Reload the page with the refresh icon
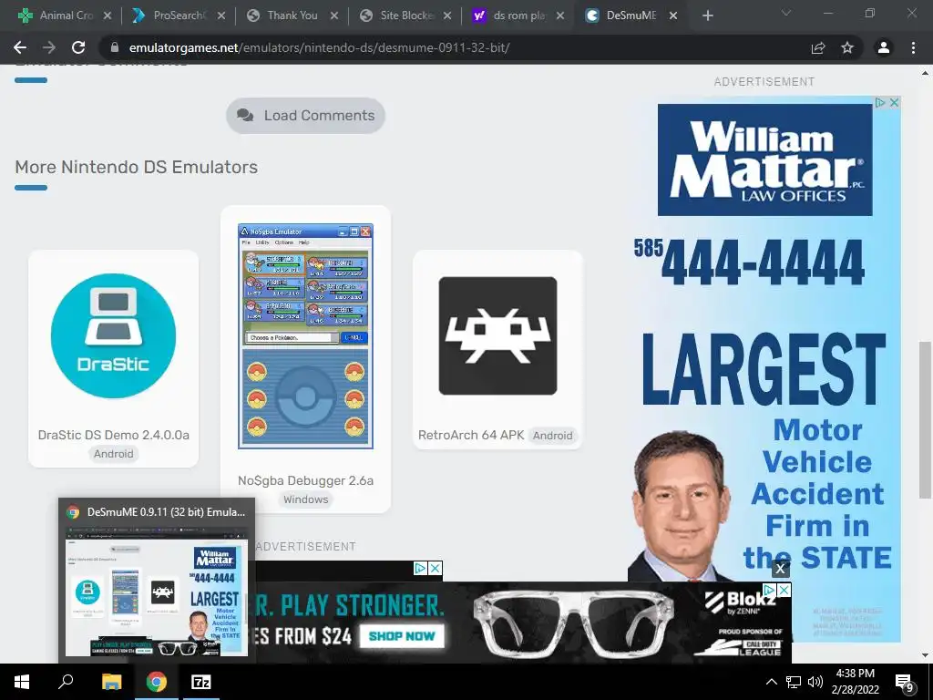This screenshot has width=933, height=700. [78, 47]
